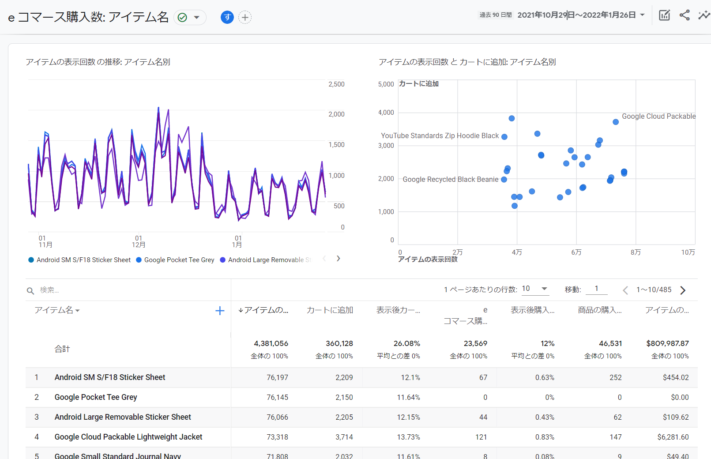This screenshot has height=459, width=711.
Task: Toggle Android SM S/F18 Sticker Sheet legend
Action: pyautogui.click(x=79, y=260)
